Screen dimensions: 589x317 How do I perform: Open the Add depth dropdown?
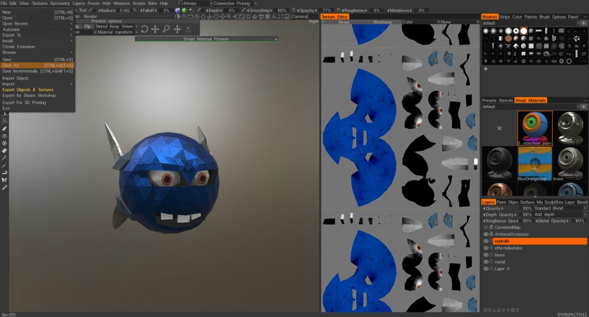(560, 214)
